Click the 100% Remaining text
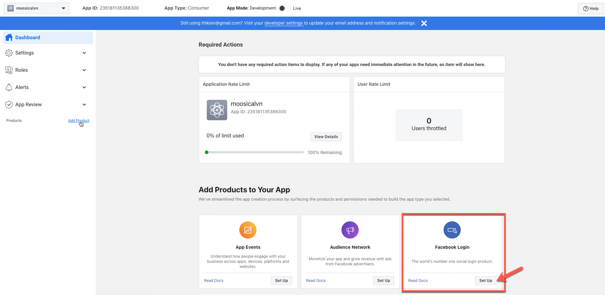605x295 pixels. click(x=325, y=152)
